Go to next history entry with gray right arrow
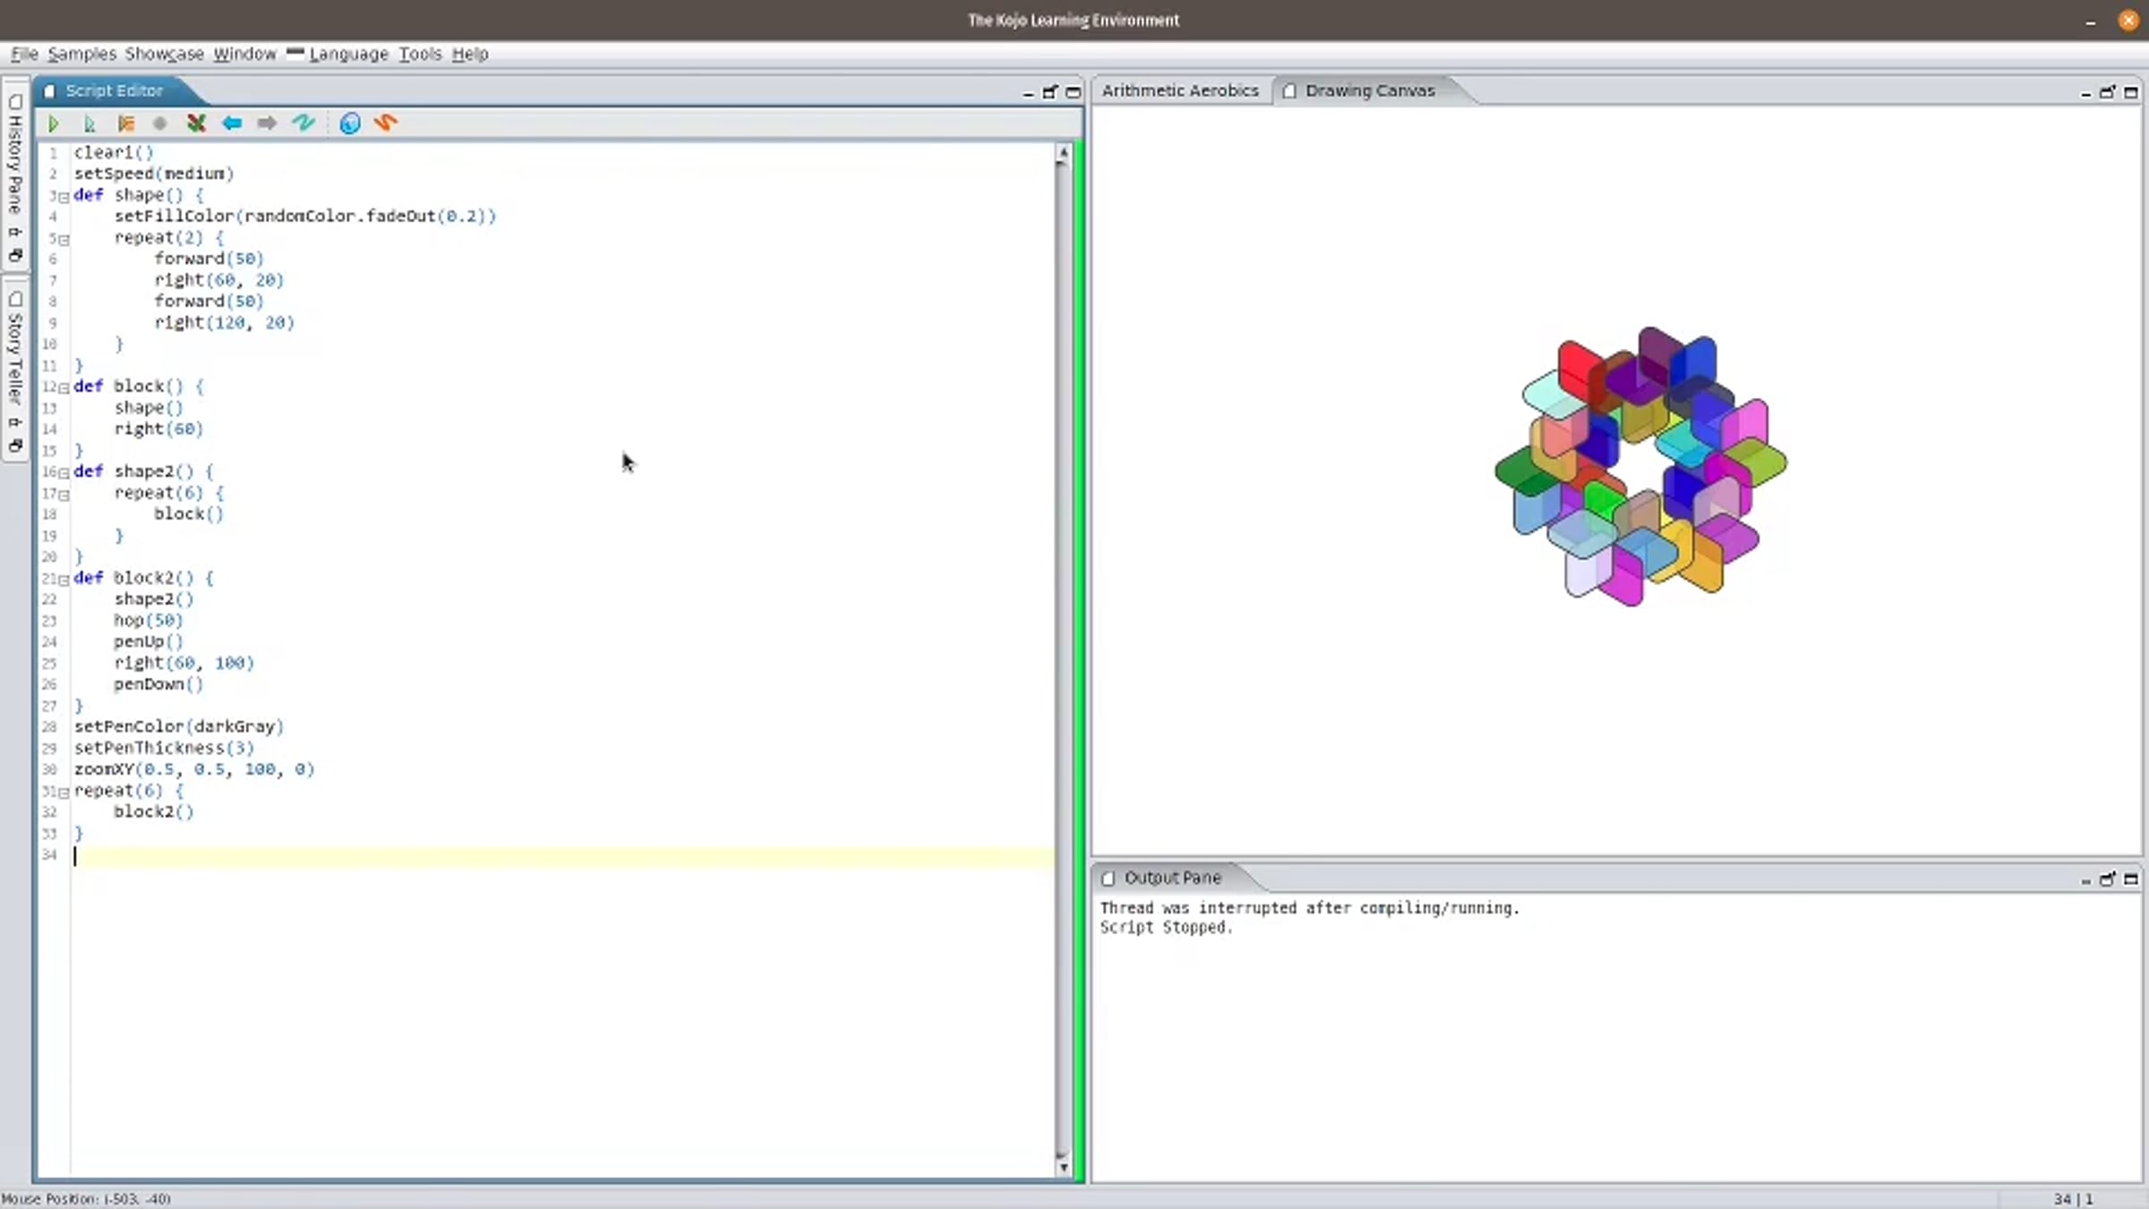Image resolution: width=2149 pixels, height=1209 pixels. (x=267, y=124)
